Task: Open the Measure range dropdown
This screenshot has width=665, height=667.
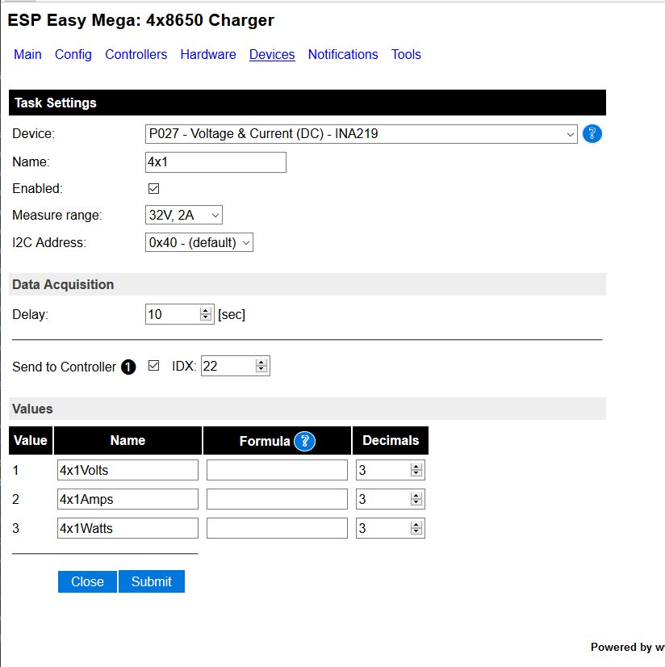Action: point(184,216)
